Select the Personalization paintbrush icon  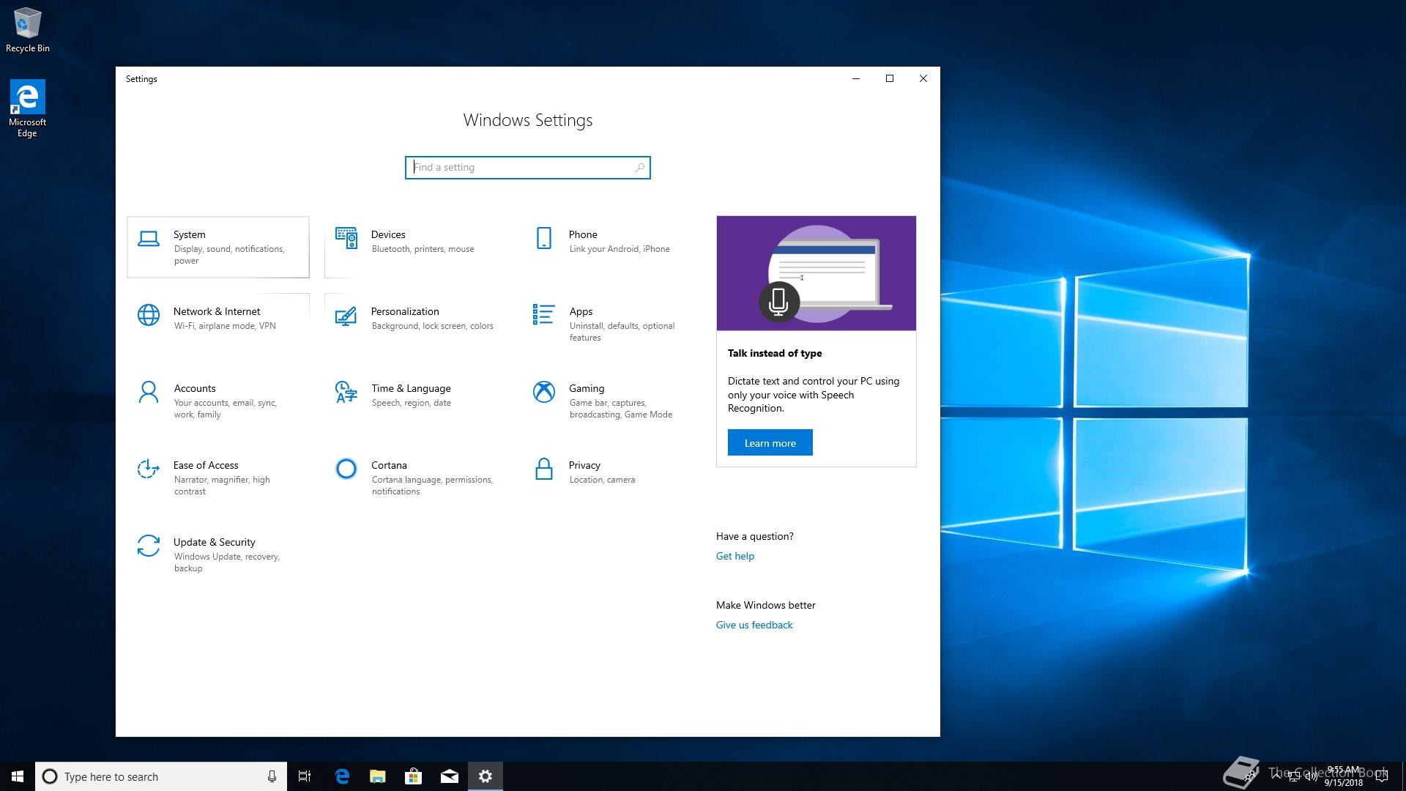pyautogui.click(x=346, y=316)
